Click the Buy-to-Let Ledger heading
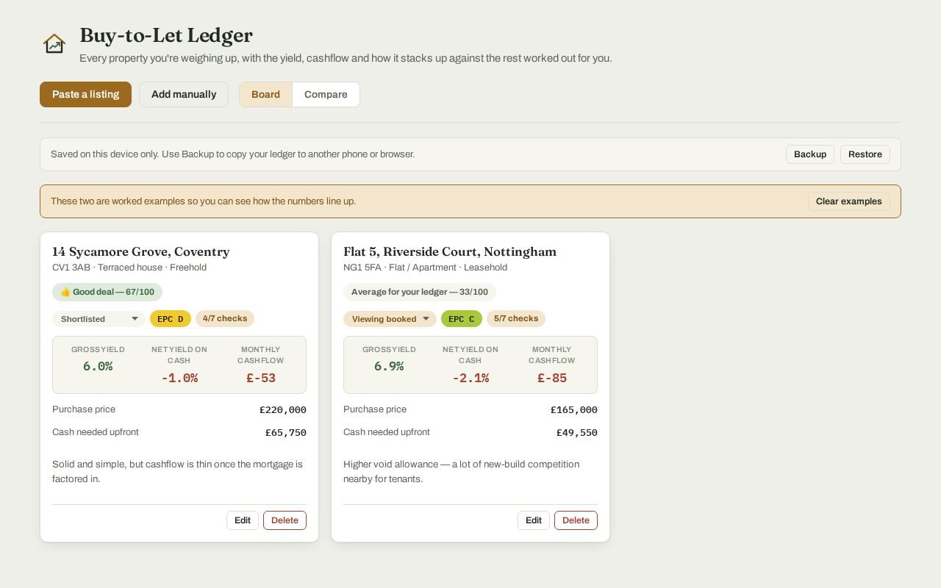 coord(166,35)
